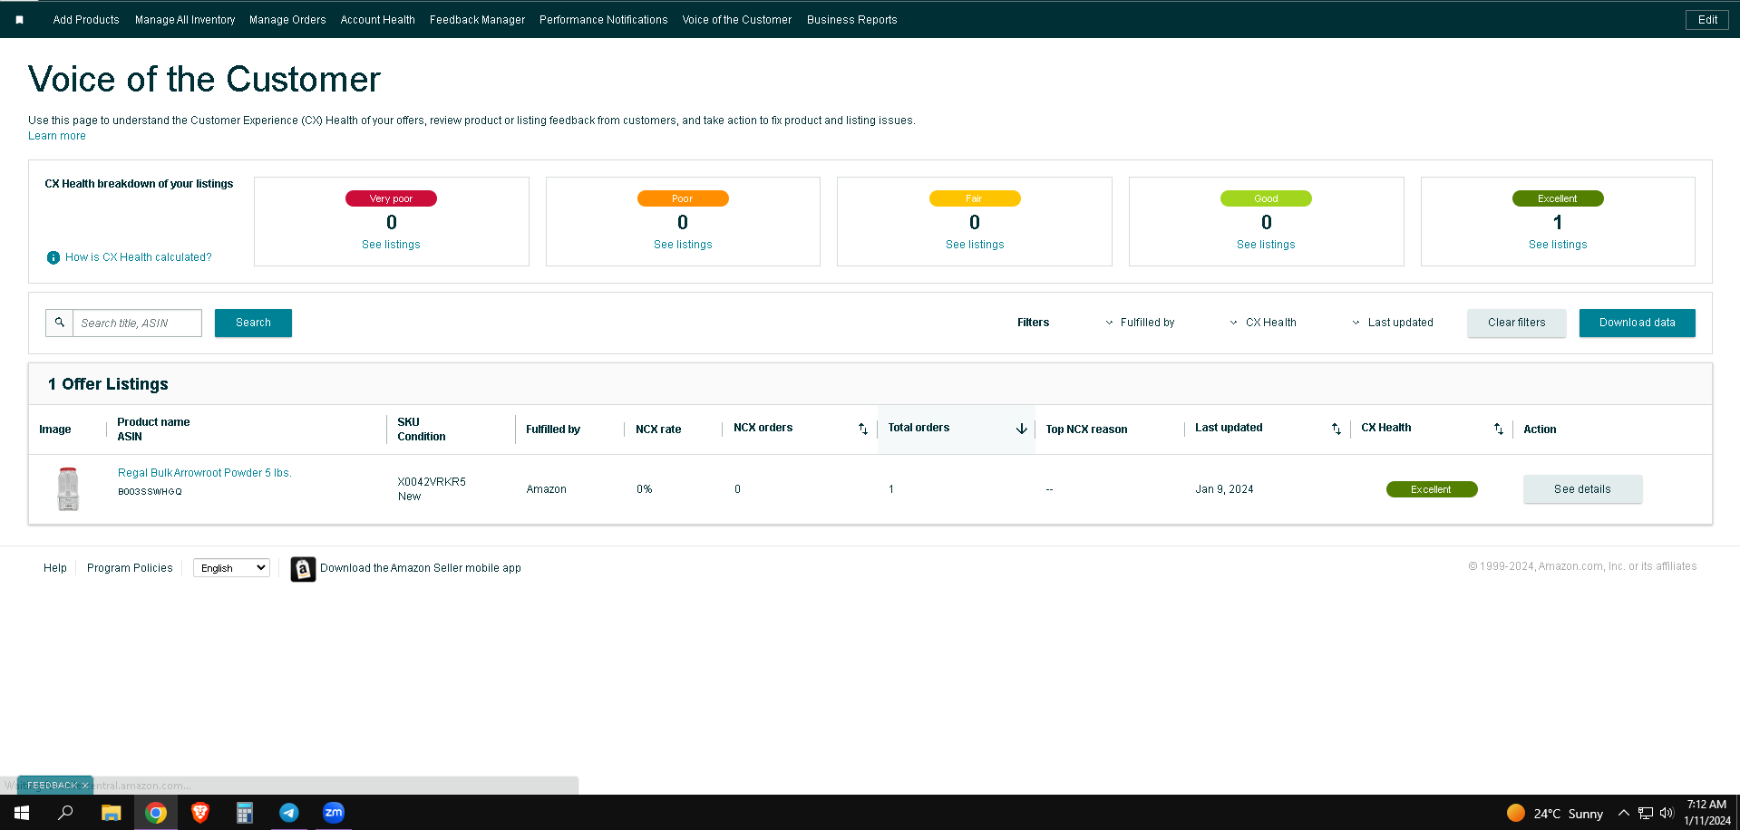Screen dimensions: 1740x830
Task: Click the volume speaker icon in the tray
Action: click(1667, 813)
